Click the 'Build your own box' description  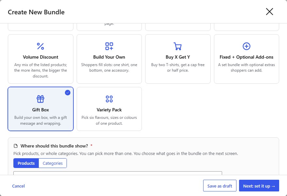coord(40,120)
